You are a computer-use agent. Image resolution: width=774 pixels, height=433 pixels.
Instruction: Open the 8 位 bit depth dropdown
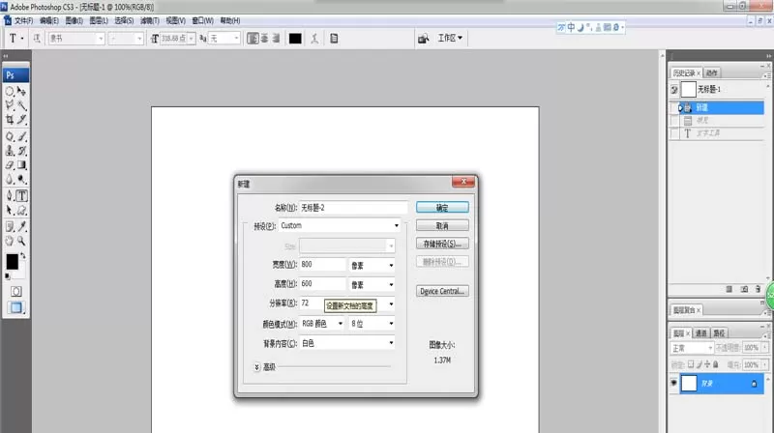(x=372, y=324)
